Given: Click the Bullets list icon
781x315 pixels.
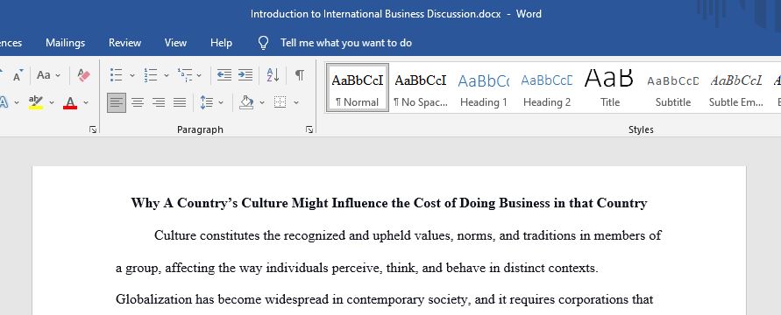Looking at the screenshot, I should coord(116,75).
